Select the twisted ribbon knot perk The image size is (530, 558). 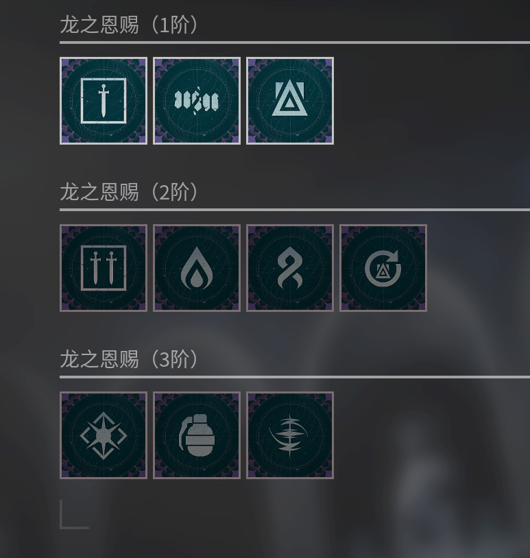(290, 268)
